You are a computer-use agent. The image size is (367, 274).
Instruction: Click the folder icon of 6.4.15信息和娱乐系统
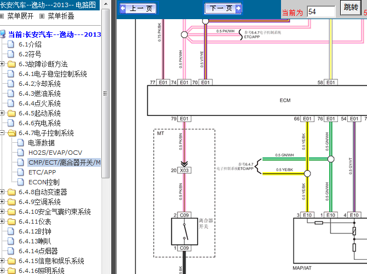(12, 261)
